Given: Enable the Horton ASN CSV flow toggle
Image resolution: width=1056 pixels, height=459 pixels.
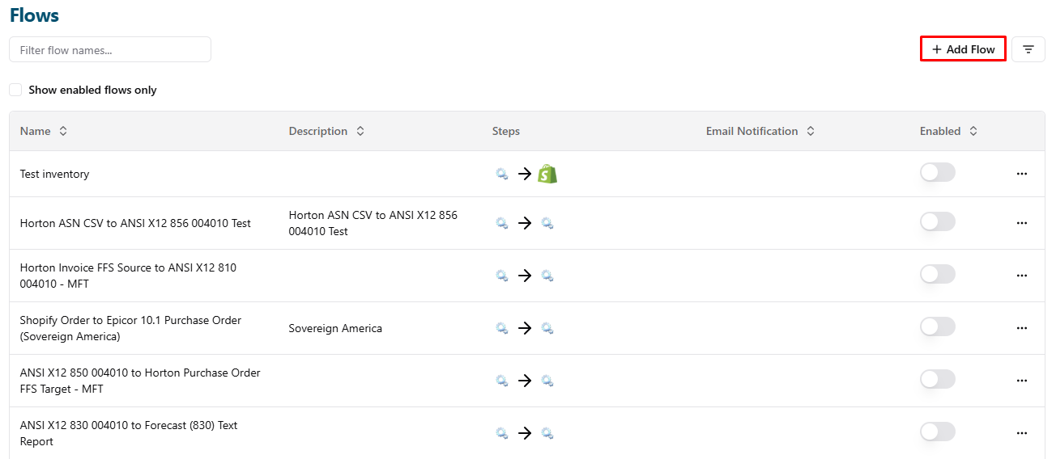Looking at the screenshot, I should tap(938, 222).
